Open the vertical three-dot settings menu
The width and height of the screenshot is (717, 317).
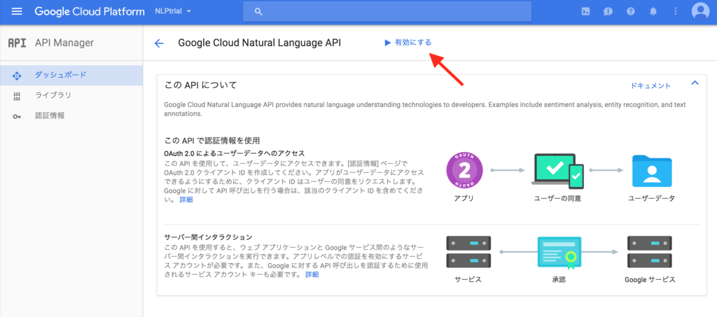[676, 12]
